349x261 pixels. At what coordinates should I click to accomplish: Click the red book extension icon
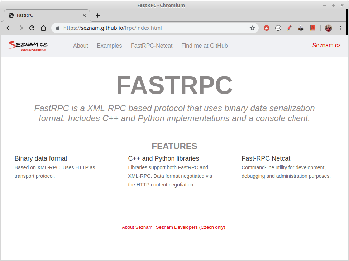(x=312, y=28)
